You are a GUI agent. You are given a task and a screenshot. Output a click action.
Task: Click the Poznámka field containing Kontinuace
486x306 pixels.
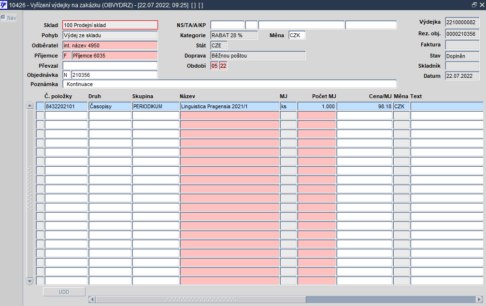tap(229, 84)
